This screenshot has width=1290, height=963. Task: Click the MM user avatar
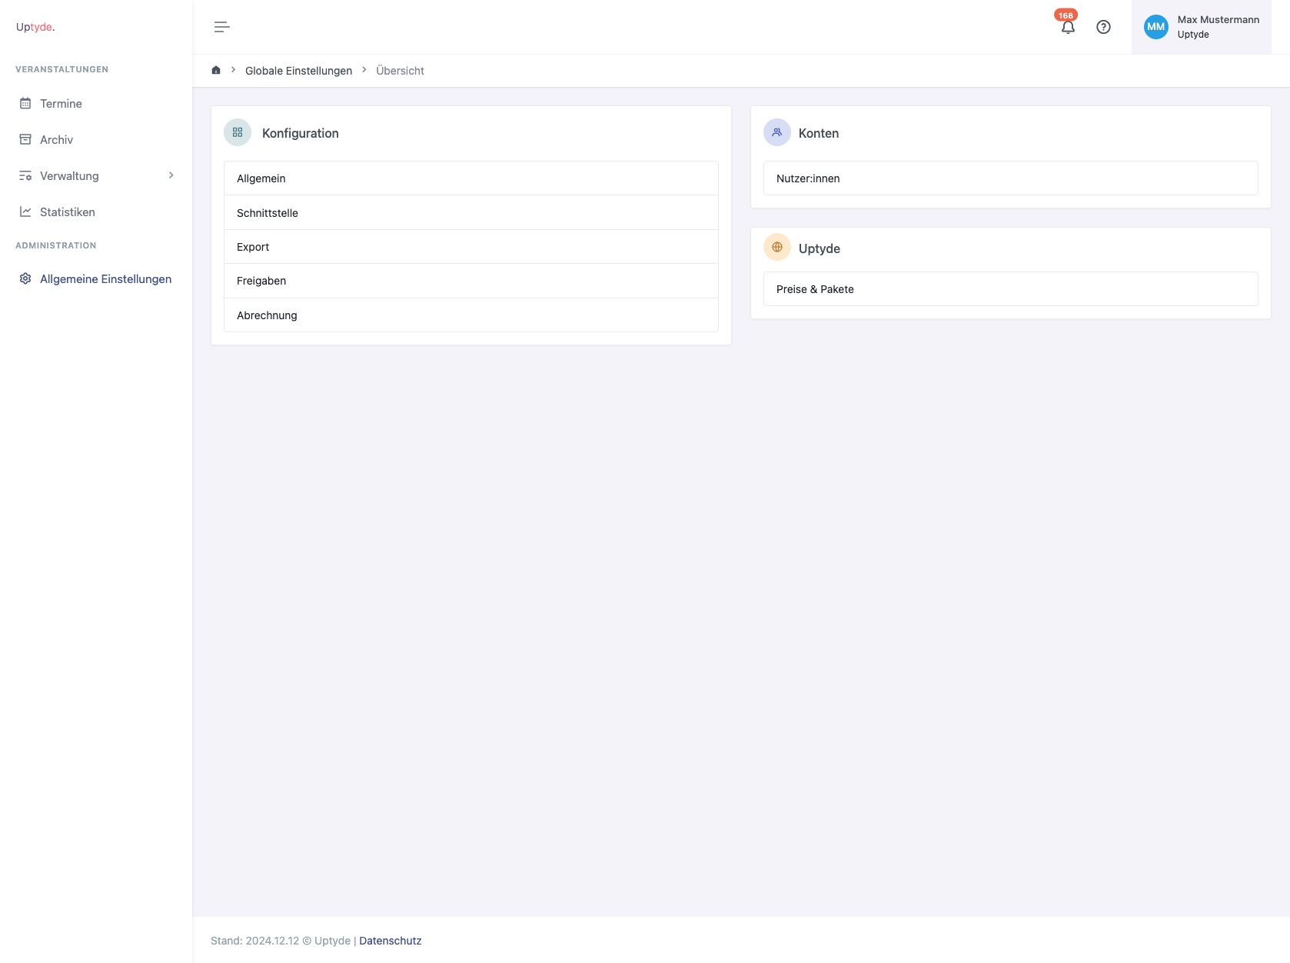[1155, 27]
